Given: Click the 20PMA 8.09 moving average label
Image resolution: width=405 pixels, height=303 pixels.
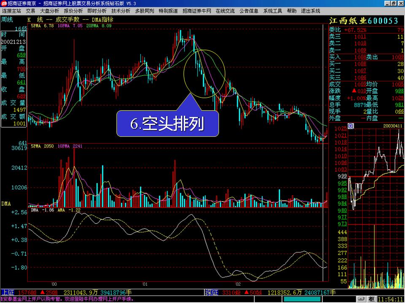Looking at the screenshot, I should coord(99,26).
